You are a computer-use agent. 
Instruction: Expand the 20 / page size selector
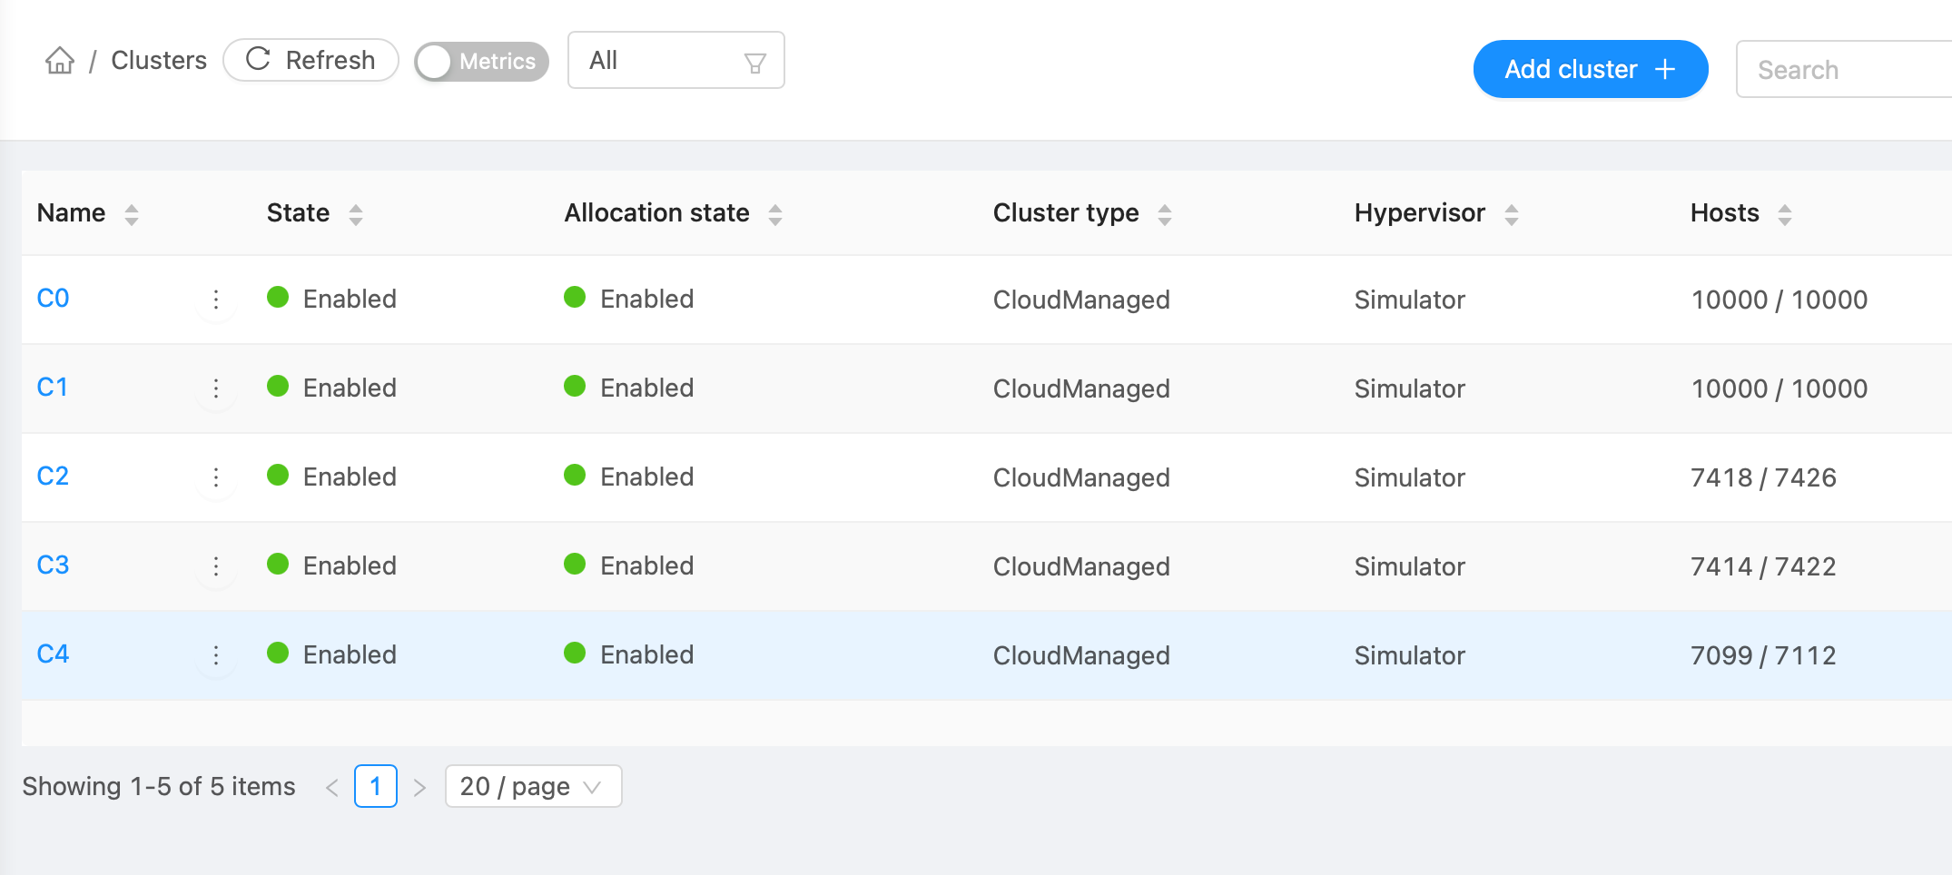coord(533,786)
